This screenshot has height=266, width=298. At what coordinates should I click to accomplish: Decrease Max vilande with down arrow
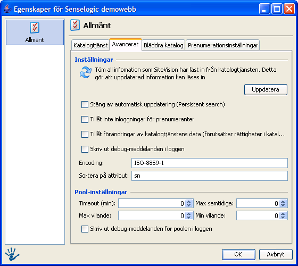coord(189,218)
